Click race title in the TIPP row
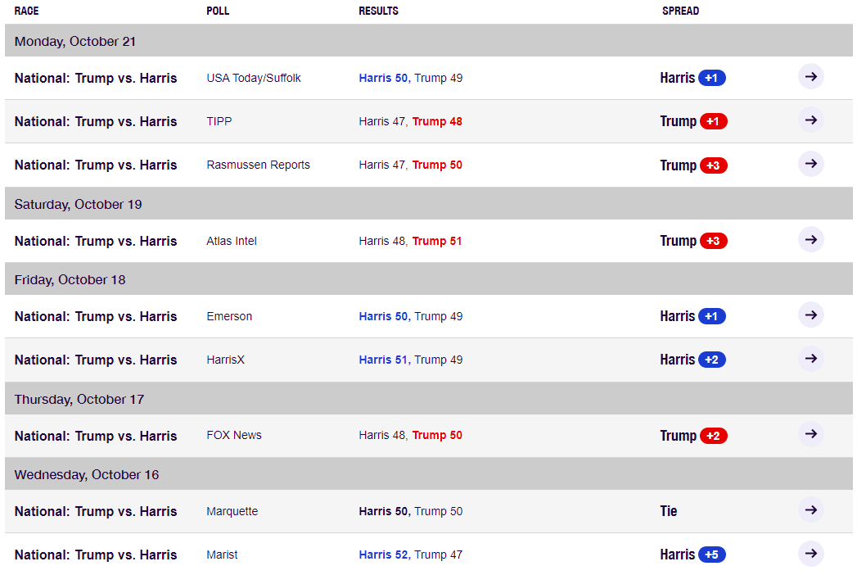Image resolution: width=857 pixels, height=575 pixels. (96, 122)
